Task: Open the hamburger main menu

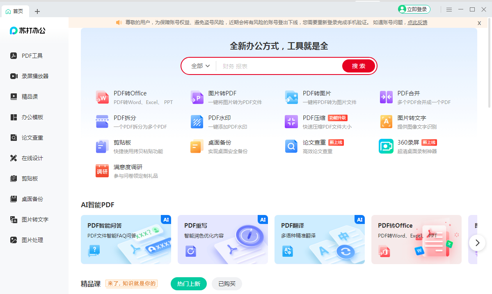Action: (449, 10)
